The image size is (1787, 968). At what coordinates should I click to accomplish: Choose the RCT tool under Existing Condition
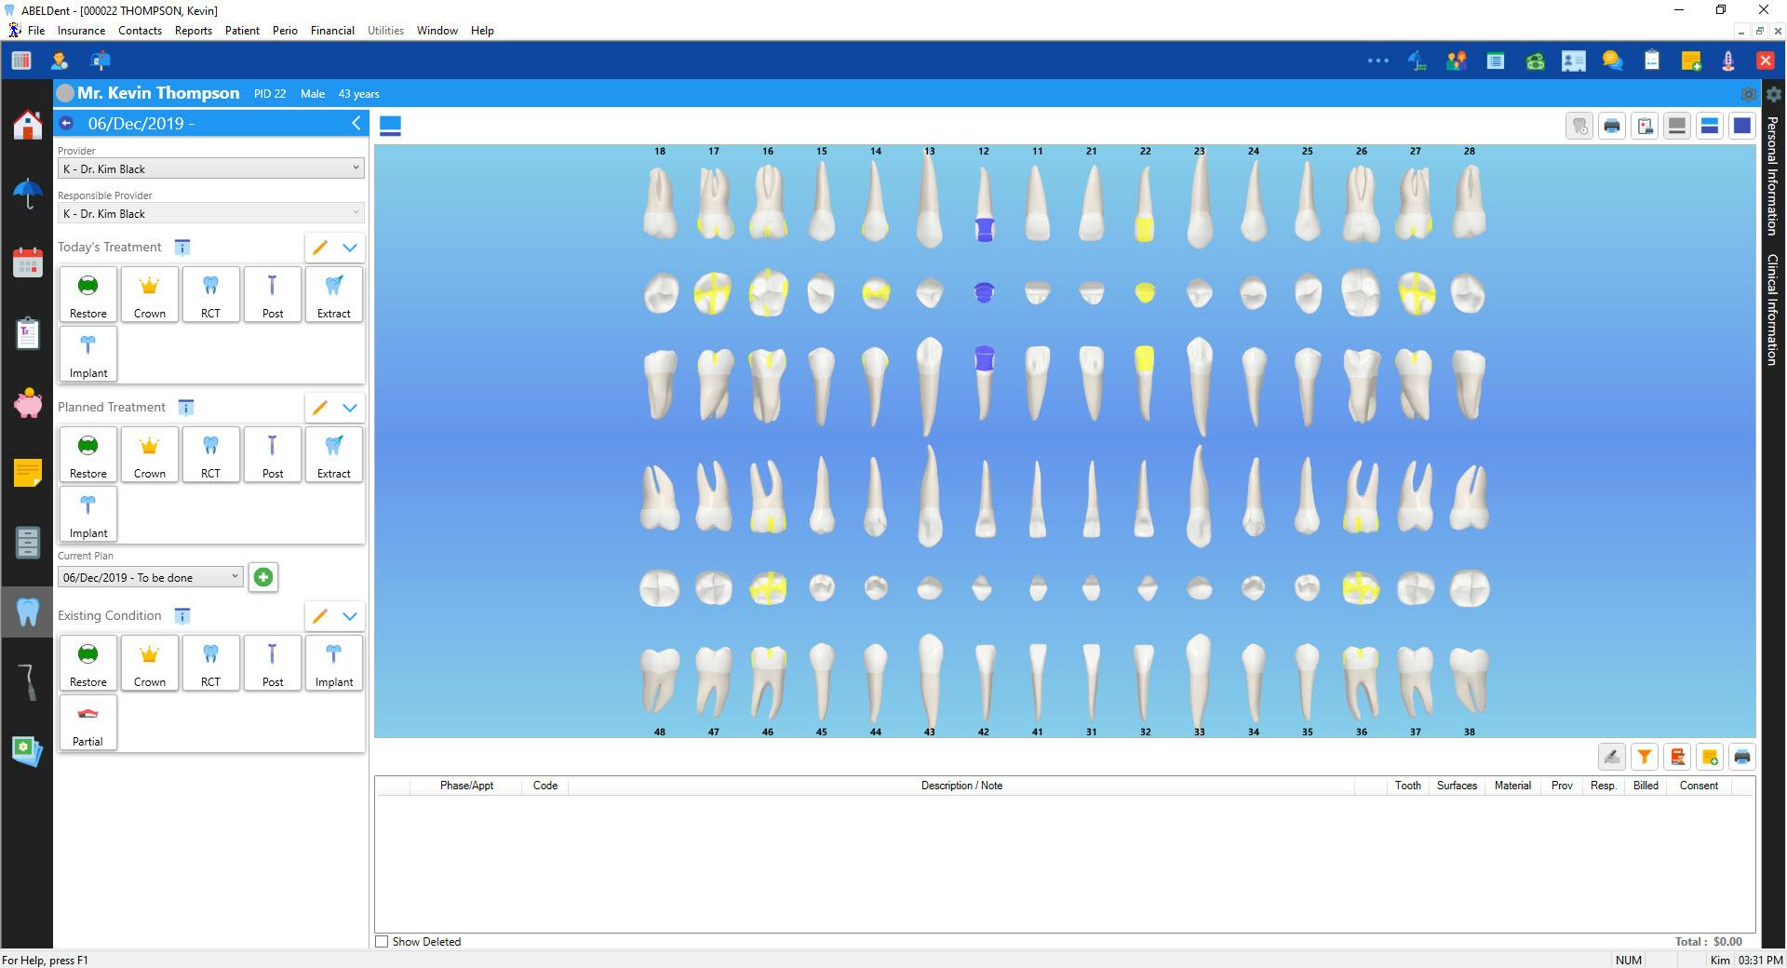coord(210,663)
